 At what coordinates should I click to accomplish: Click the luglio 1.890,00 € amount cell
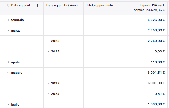click(145, 104)
